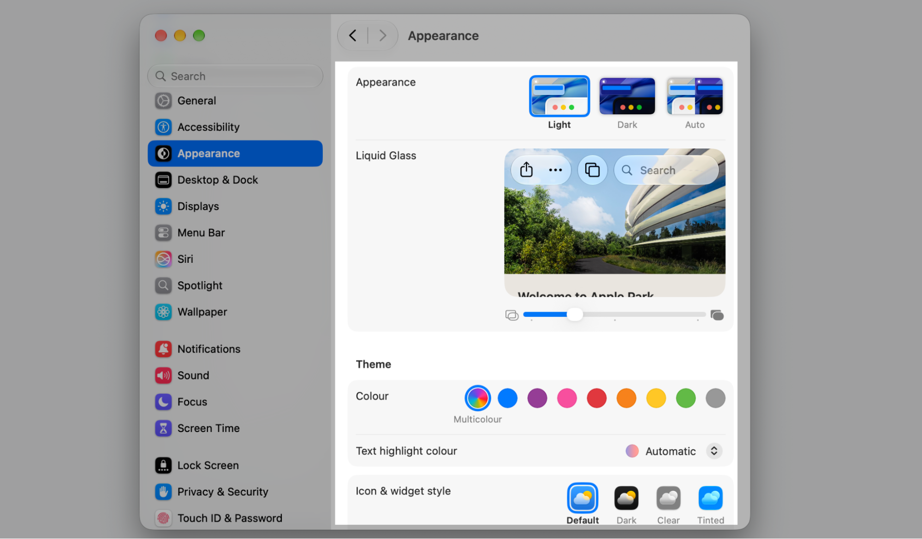This screenshot has width=922, height=539.
Task: Select the purple theme colour swatch
Action: (x=537, y=398)
